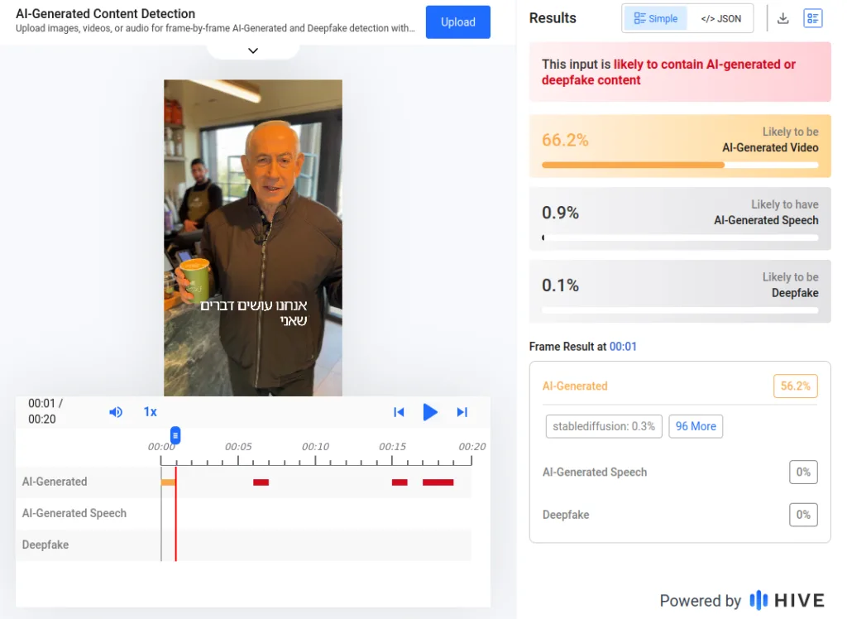Play the video
This screenshot has height=619, width=847.
click(430, 412)
